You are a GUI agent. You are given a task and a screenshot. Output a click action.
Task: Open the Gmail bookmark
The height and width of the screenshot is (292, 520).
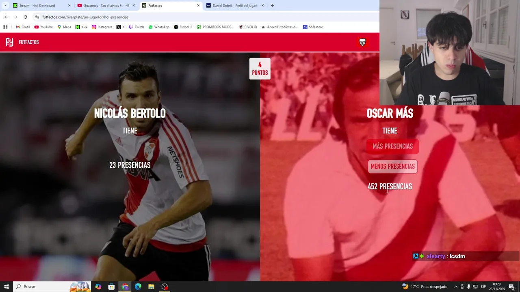pos(23,27)
